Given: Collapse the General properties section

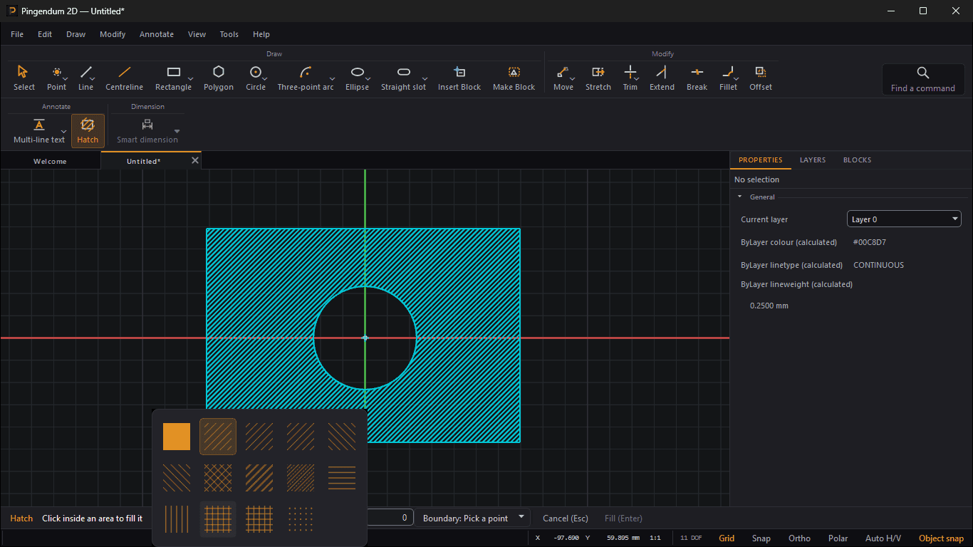Looking at the screenshot, I should (x=739, y=197).
